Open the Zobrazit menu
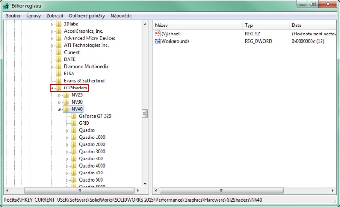The height and width of the screenshot is (207, 340). [55, 15]
